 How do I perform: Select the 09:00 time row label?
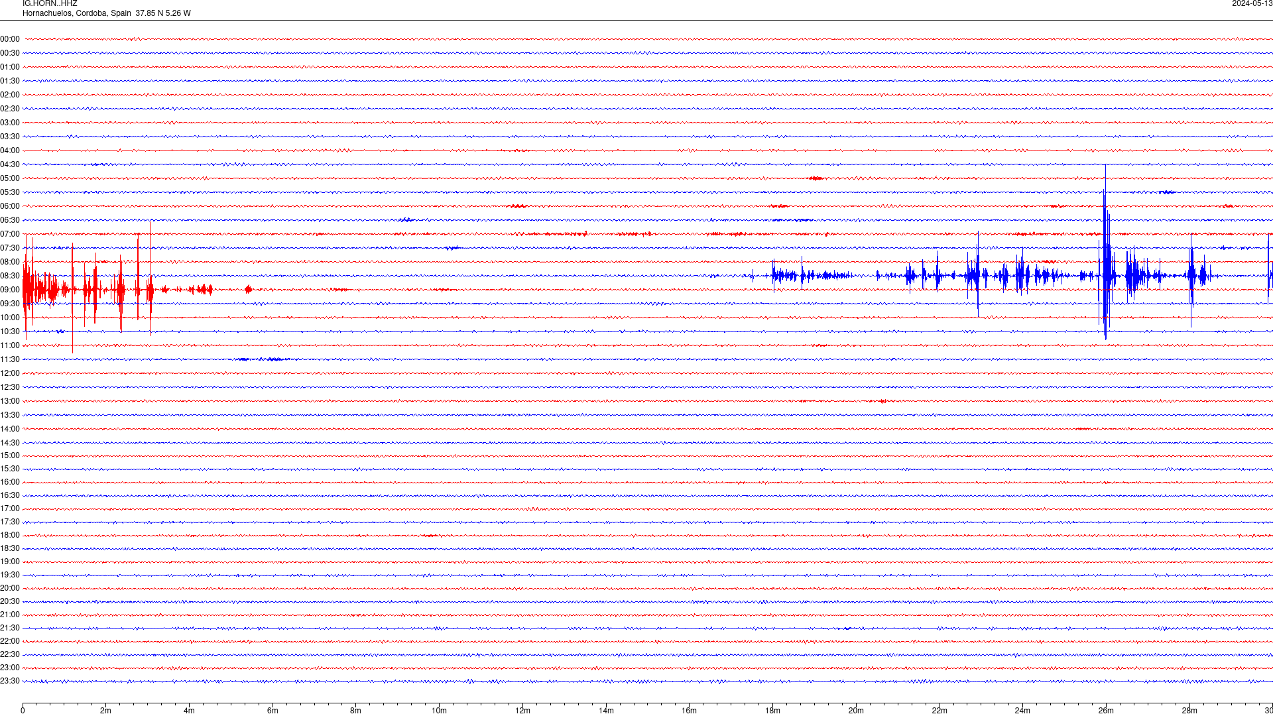click(10, 290)
